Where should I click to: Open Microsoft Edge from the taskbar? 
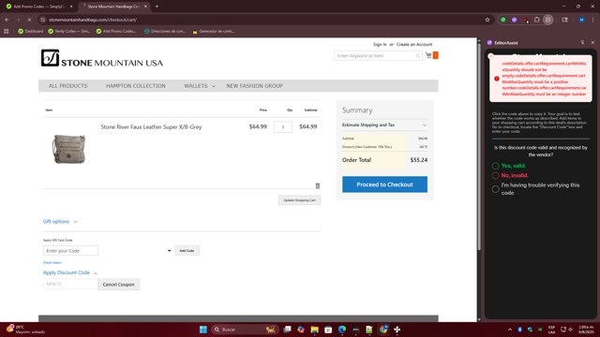[342, 330]
